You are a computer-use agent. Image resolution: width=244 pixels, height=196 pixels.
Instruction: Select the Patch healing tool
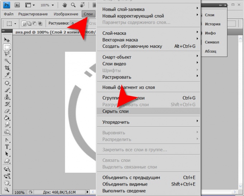(x=7, y=83)
